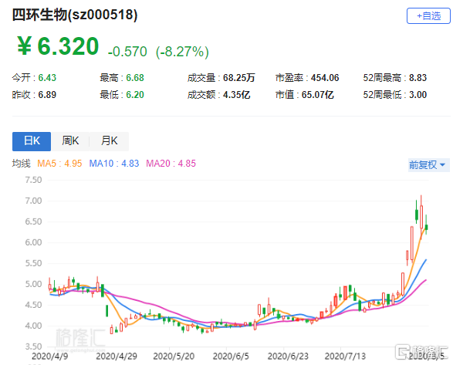The image size is (453, 365).
Task: Click the percent change (-8.27%)
Action: click(x=182, y=52)
